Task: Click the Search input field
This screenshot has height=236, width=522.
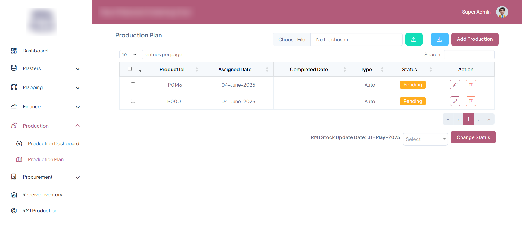Action: (x=469, y=55)
